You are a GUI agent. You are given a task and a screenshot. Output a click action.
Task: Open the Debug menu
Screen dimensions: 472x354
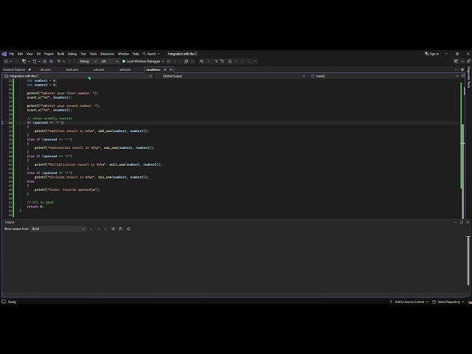click(72, 54)
